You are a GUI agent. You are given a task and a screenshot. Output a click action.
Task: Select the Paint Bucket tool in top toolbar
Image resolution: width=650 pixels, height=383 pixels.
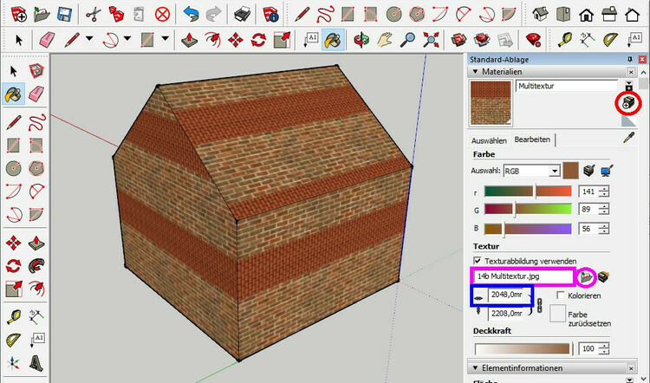tap(333, 39)
